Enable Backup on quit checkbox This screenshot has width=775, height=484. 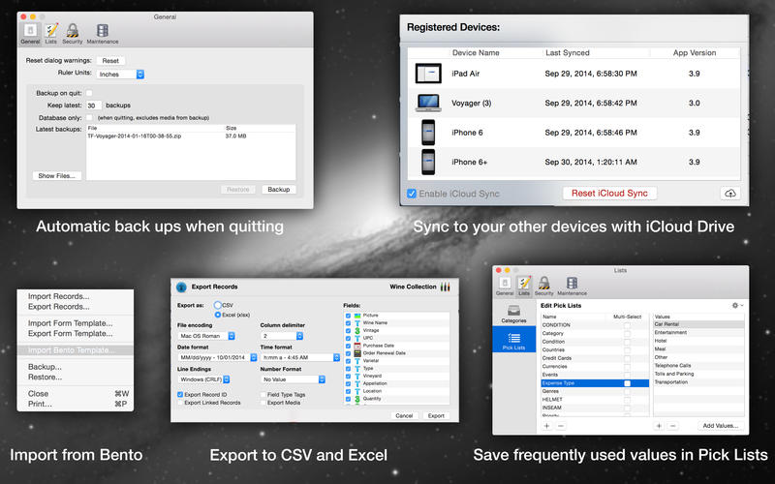[x=89, y=93]
